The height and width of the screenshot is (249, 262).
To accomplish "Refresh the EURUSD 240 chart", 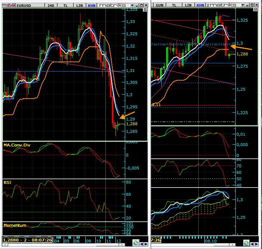I will [136, 243].
